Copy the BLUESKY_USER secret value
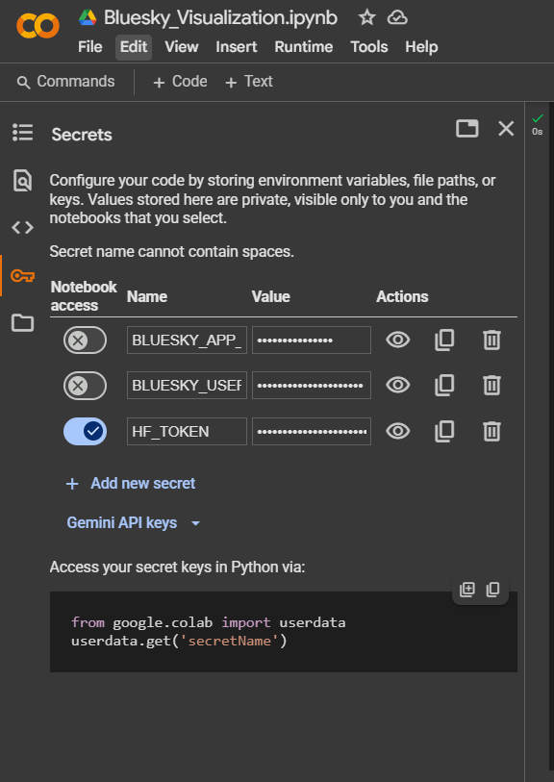Image resolution: width=554 pixels, height=782 pixels. [444, 386]
